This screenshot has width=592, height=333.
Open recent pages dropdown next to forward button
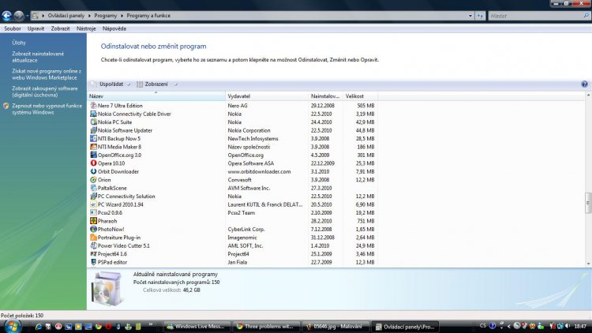pyautogui.click(x=27, y=16)
